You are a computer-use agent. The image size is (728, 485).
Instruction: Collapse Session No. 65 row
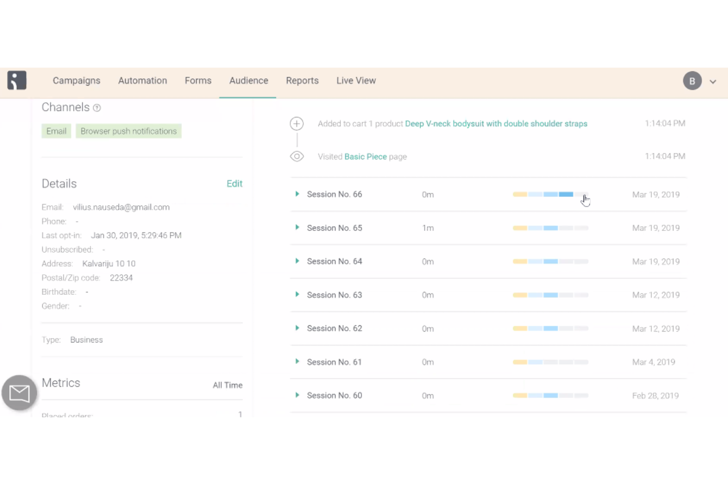[297, 228]
